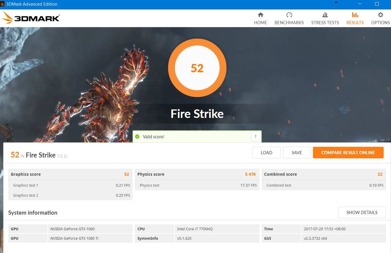
Task: Click Intel Core i7 7700HQ cell
Action: [x=216, y=229]
